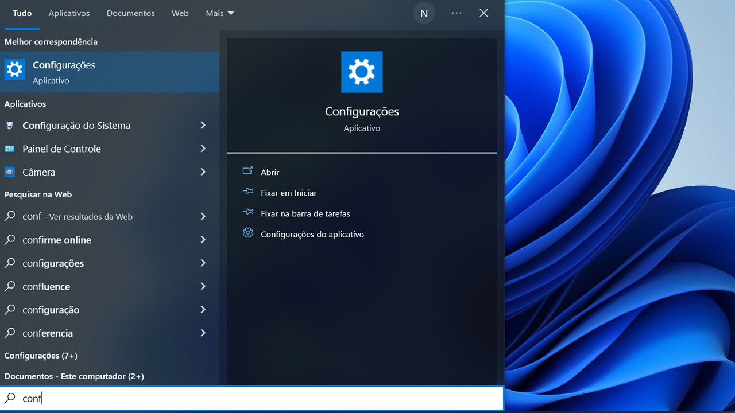Close the search panel with X
The height and width of the screenshot is (413, 735).
coord(484,13)
